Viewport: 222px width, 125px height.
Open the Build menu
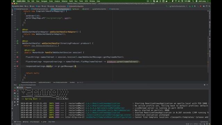[71, 1]
